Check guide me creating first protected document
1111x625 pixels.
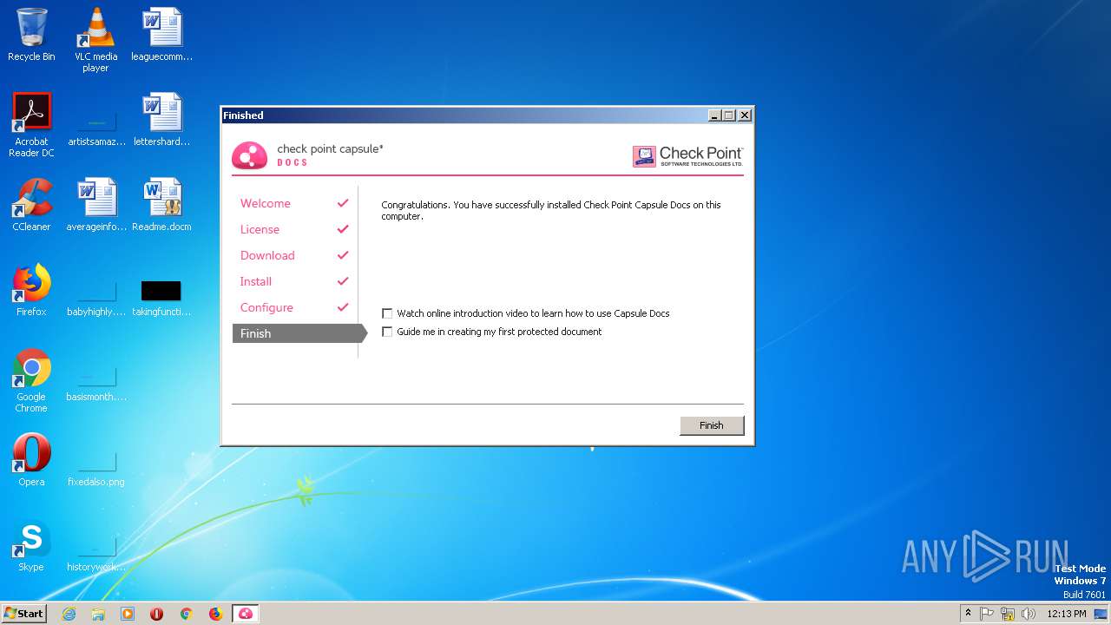(387, 332)
